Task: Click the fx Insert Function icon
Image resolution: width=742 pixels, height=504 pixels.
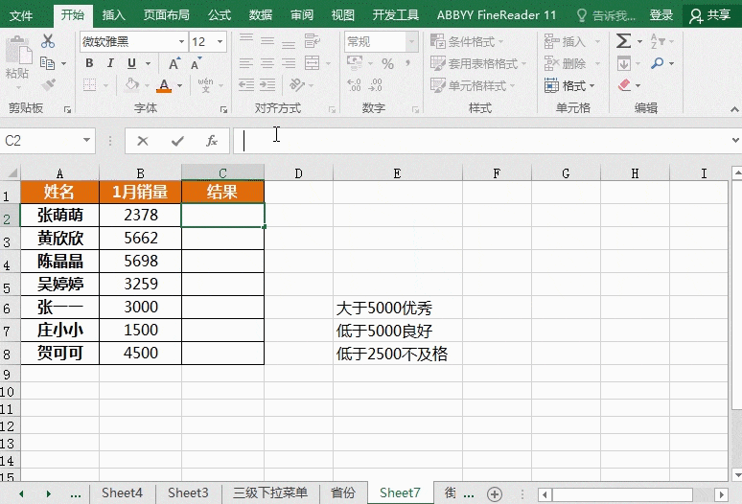Action: click(212, 141)
